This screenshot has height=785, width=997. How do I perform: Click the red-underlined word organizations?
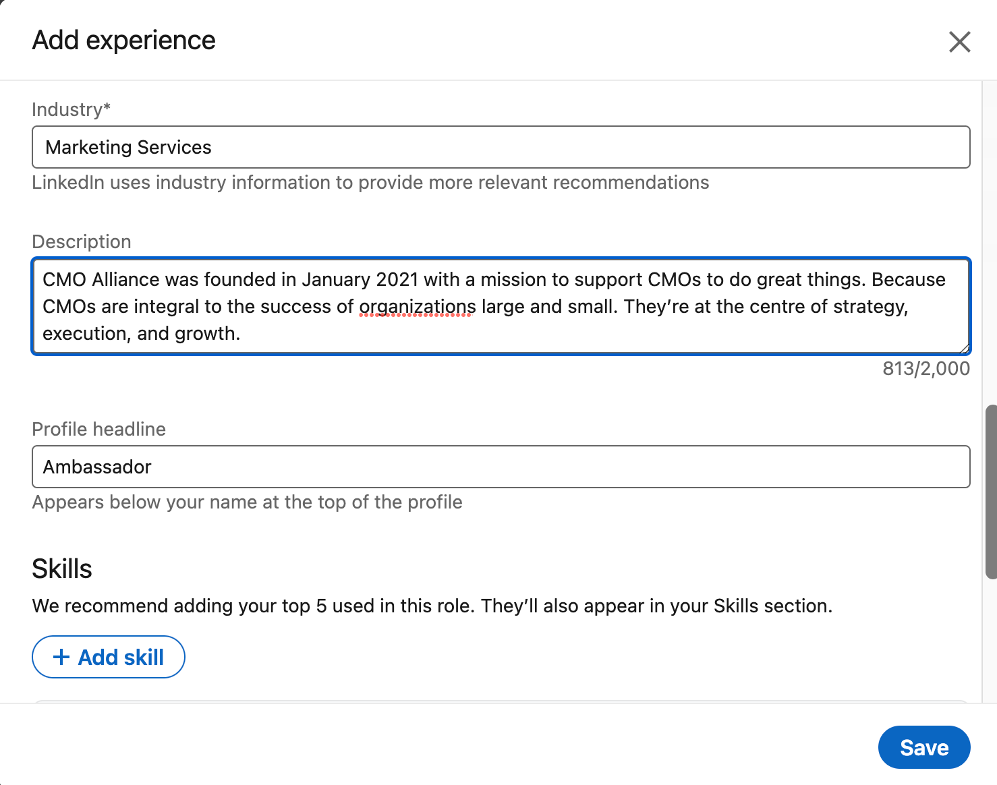[418, 307]
